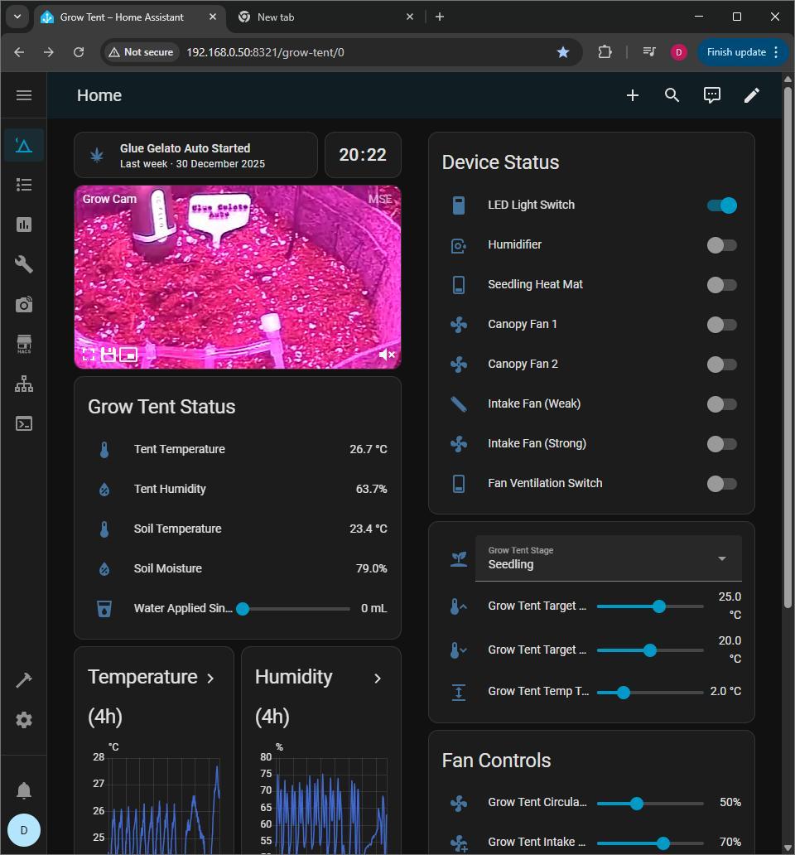Expand the Temperature (4h) chevron
Viewport: 795px width, 855px height.
[x=210, y=679]
